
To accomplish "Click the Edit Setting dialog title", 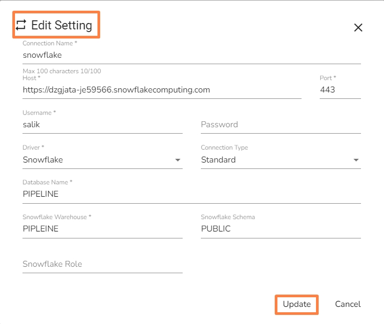I will tap(62, 25).
